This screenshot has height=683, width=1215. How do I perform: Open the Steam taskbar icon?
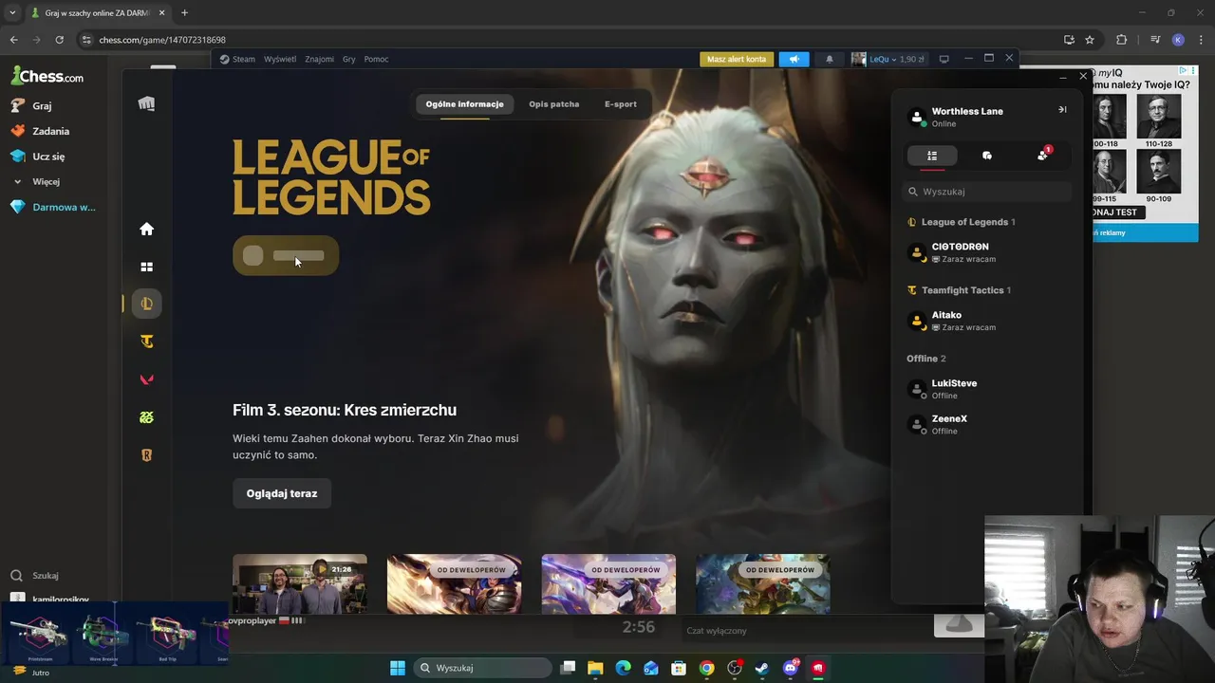(x=762, y=668)
